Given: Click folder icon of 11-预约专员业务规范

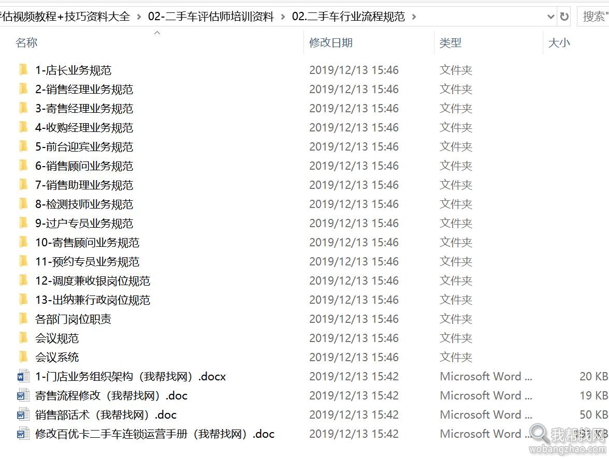Looking at the screenshot, I should (x=23, y=261).
